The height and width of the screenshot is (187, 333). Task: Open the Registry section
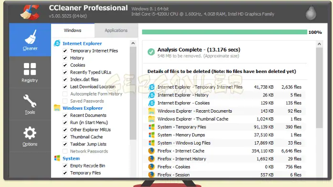tap(30, 73)
